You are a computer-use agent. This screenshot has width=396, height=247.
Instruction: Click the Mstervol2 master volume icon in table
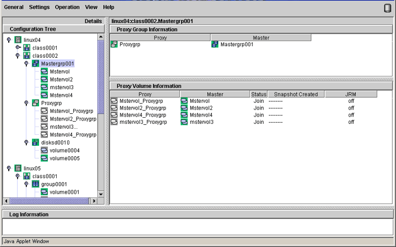(184, 108)
